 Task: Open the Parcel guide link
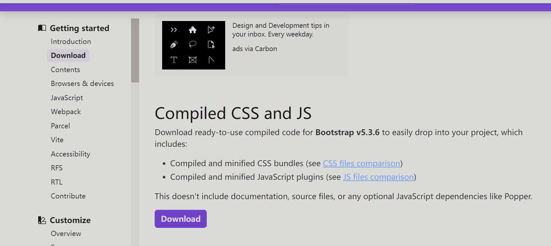pyautogui.click(x=60, y=126)
